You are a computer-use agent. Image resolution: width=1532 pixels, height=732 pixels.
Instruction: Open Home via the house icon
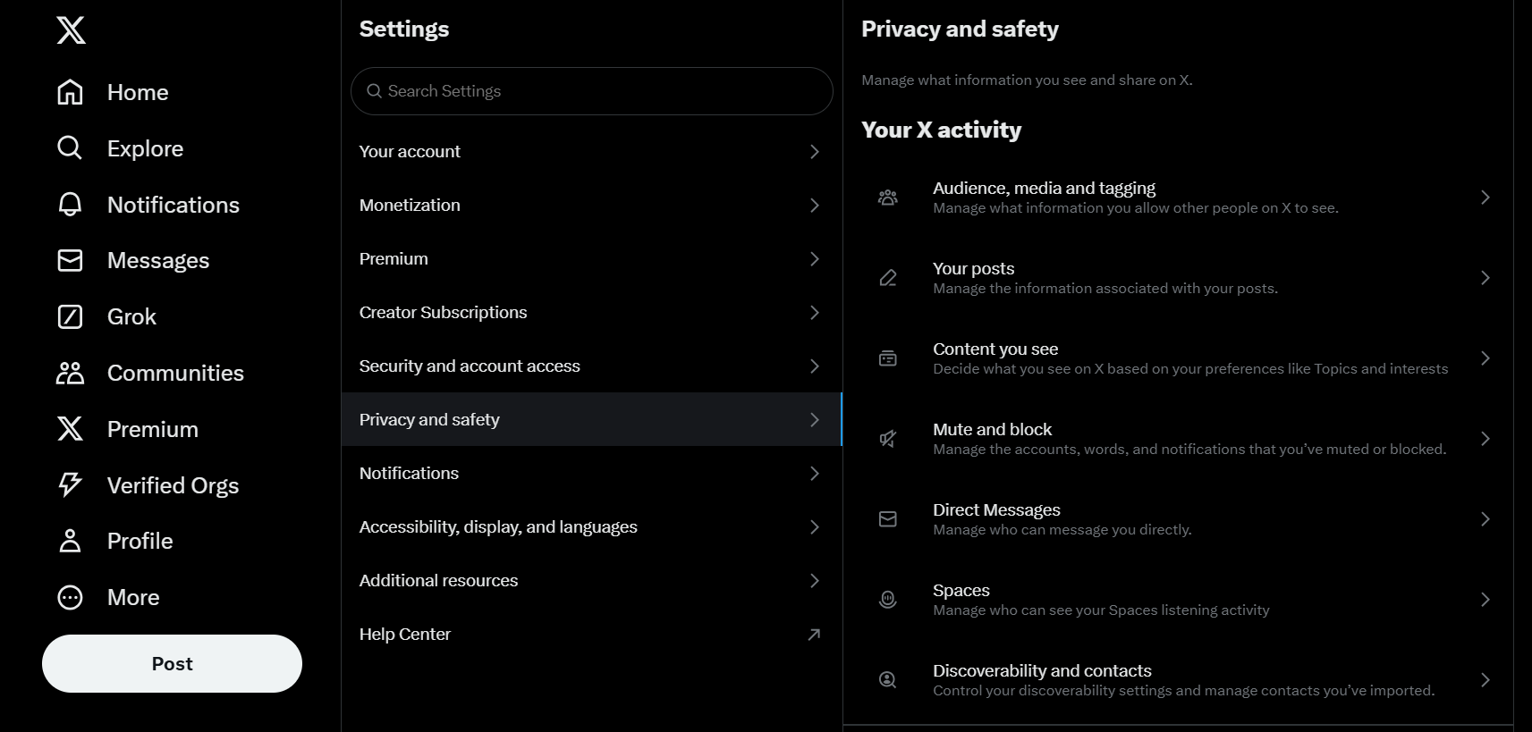click(x=70, y=92)
